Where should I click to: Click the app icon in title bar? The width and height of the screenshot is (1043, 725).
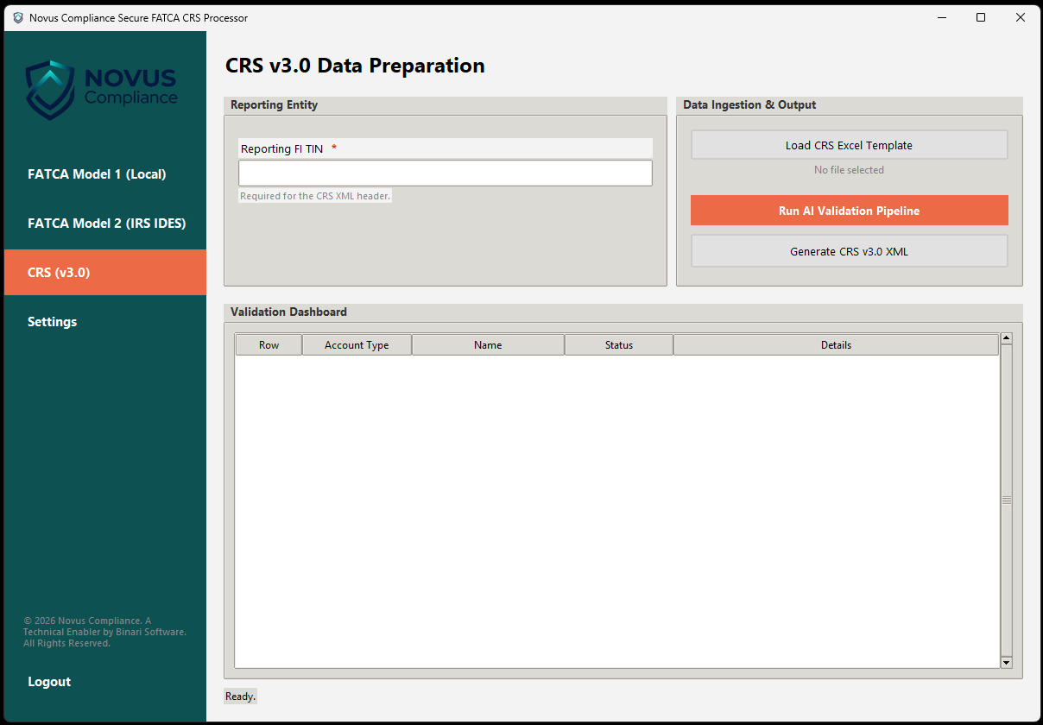[18, 17]
